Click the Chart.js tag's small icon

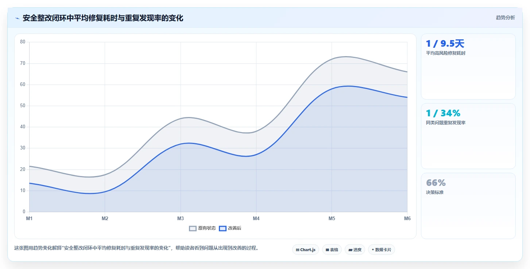(298, 250)
